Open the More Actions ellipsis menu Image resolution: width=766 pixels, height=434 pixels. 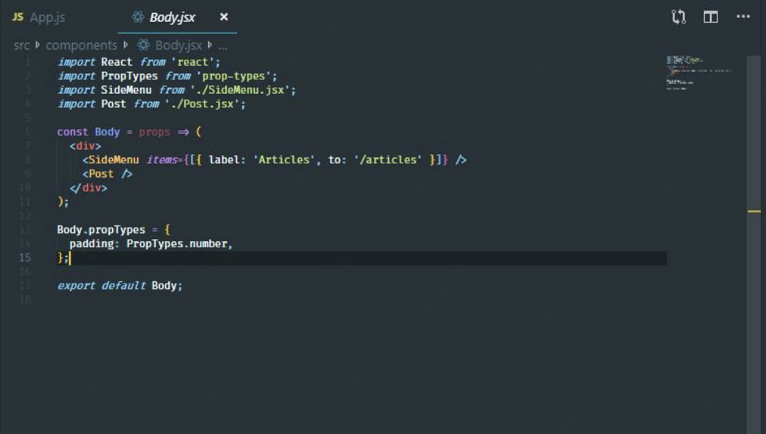coord(743,17)
